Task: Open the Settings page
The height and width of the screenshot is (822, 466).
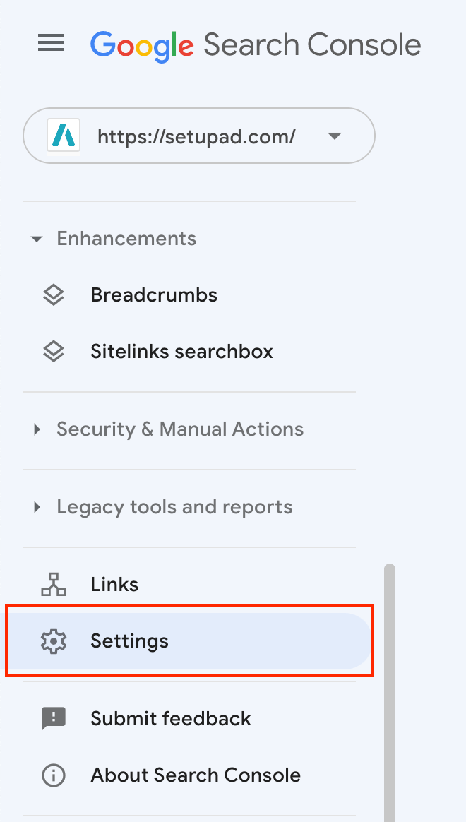Action: [x=129, y=641]
